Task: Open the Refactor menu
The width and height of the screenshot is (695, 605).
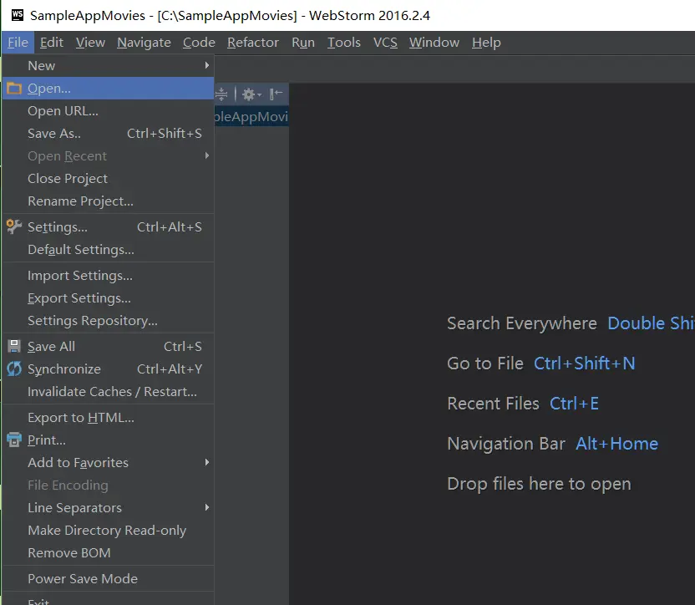Action: click(x=253, y=43)
